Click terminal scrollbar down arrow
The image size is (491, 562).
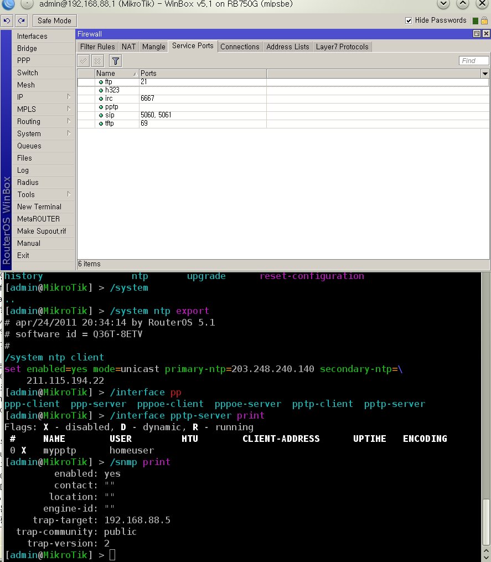click(x=486, y=557)
